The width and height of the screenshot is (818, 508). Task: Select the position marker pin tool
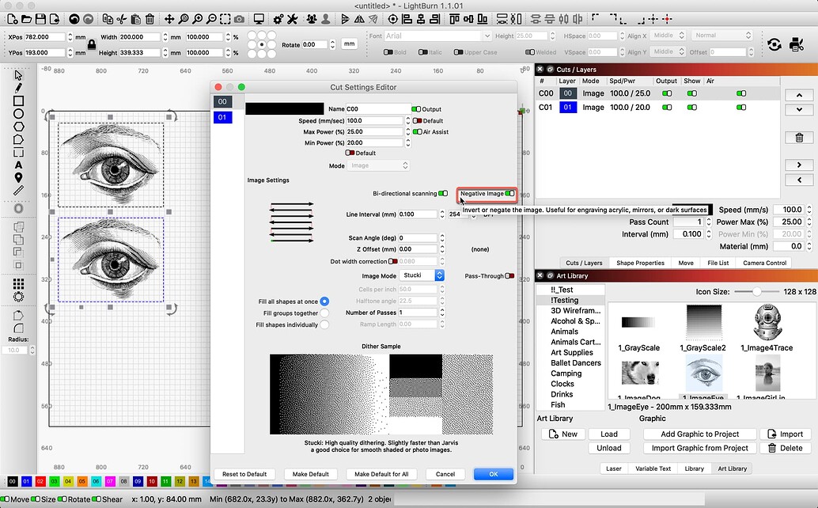coord(18,178)
